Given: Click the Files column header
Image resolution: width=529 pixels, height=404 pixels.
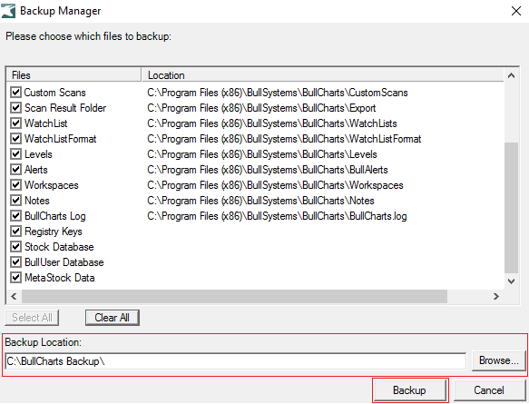Looking at the screenshot, I should pyautogui.click(x=73, y=75).
